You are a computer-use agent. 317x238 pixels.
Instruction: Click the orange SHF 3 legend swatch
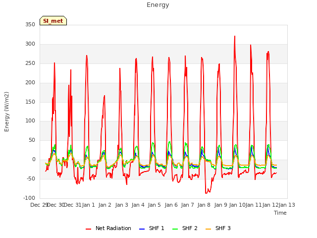(x=209, y=229)
